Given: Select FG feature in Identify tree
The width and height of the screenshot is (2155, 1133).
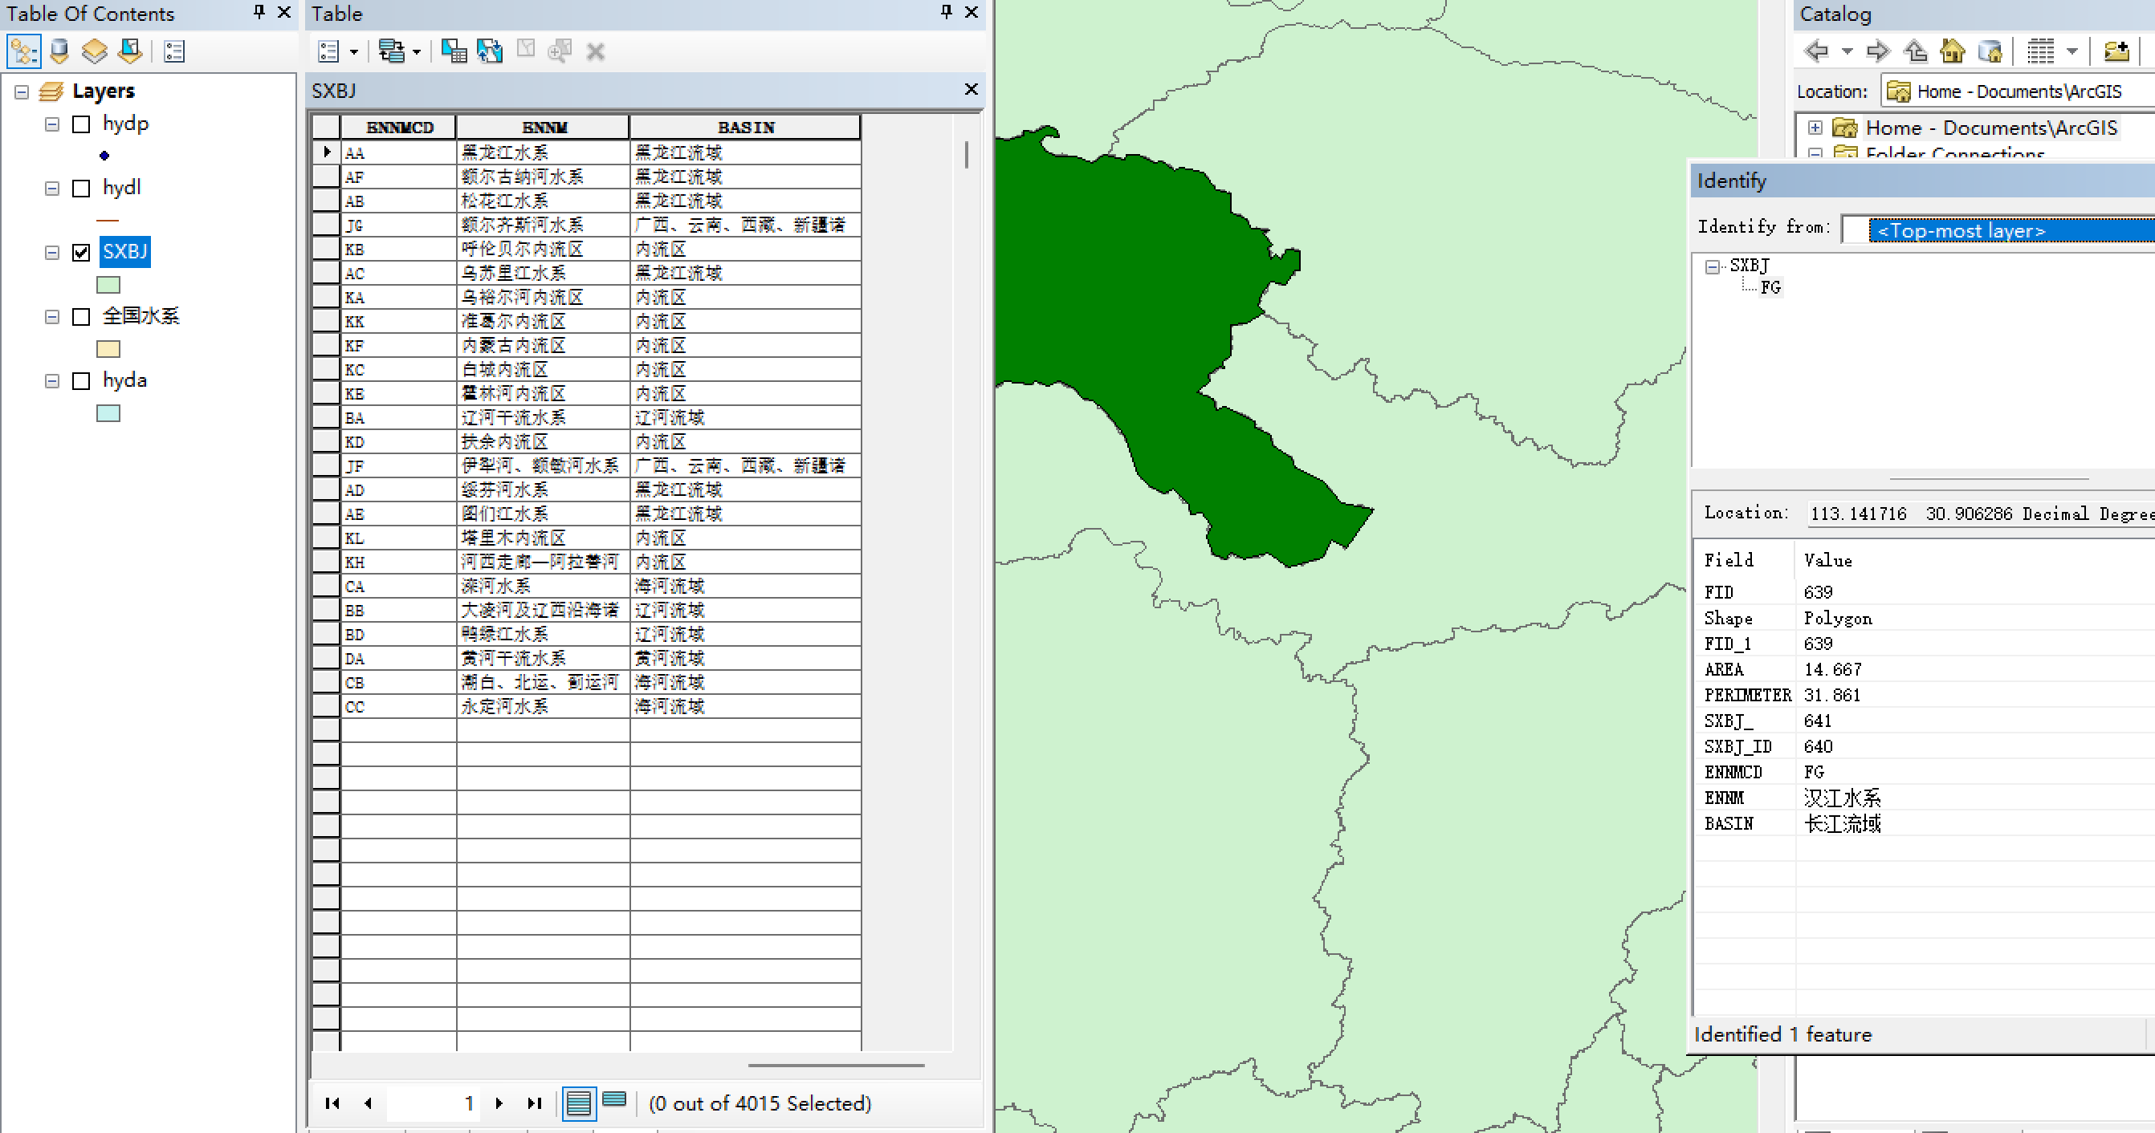Looking at the screenshot, I should point(1770,287).
